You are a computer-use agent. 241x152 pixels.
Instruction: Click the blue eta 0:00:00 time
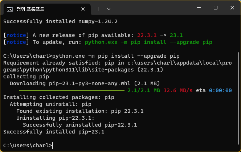pyautogui.click(x=220, y=90)
